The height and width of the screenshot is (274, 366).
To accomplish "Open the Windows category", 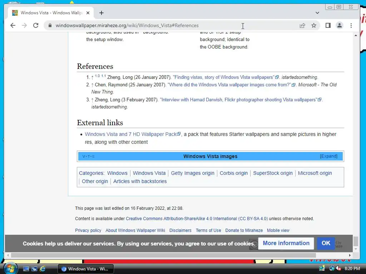I will point(117,173).
